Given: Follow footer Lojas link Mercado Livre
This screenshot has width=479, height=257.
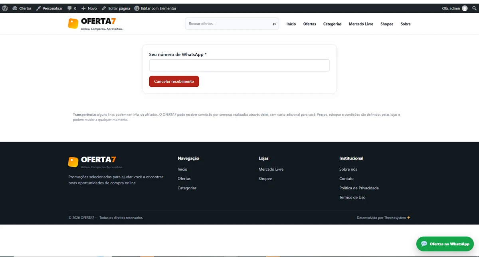Looking at the screenshot, I should point(271,169).
